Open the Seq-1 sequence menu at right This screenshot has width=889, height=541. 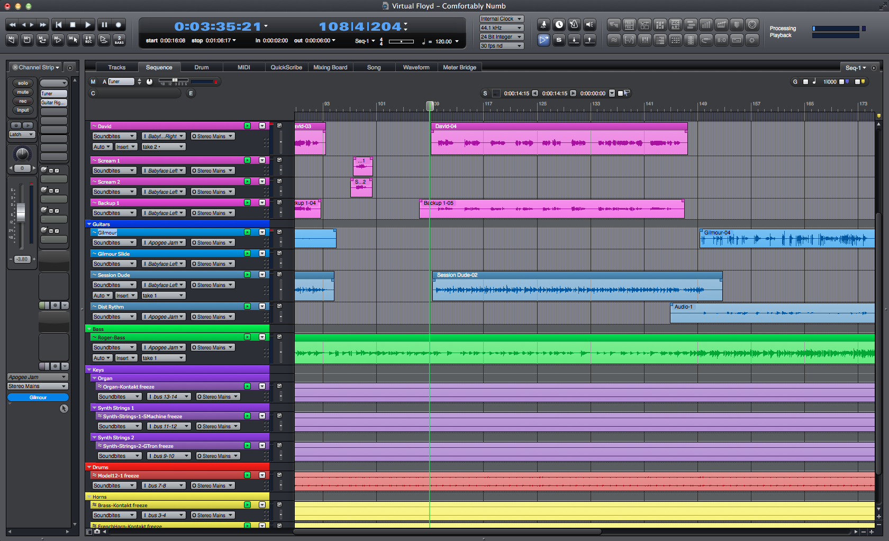click(x=855, y=68)
